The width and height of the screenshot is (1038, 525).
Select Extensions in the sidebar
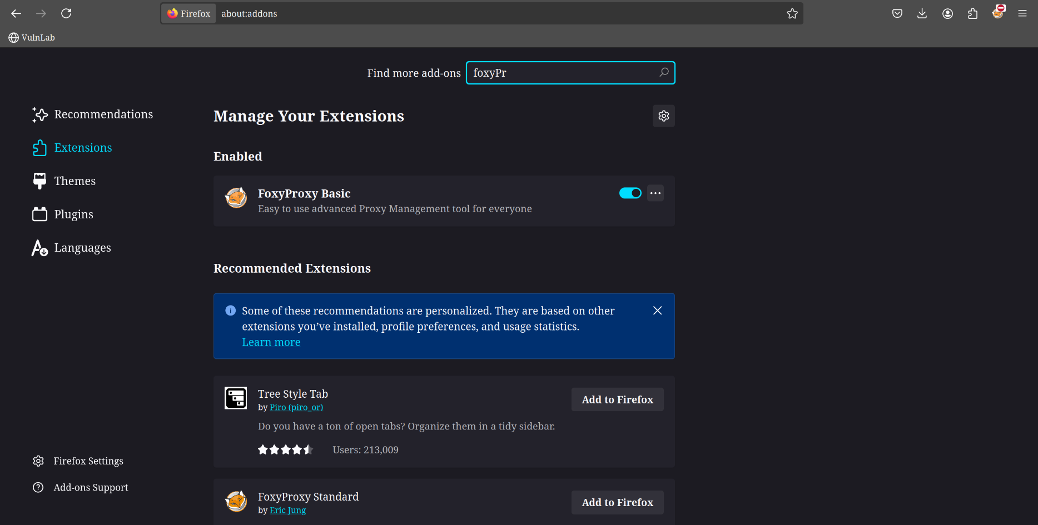pos(72,148)
